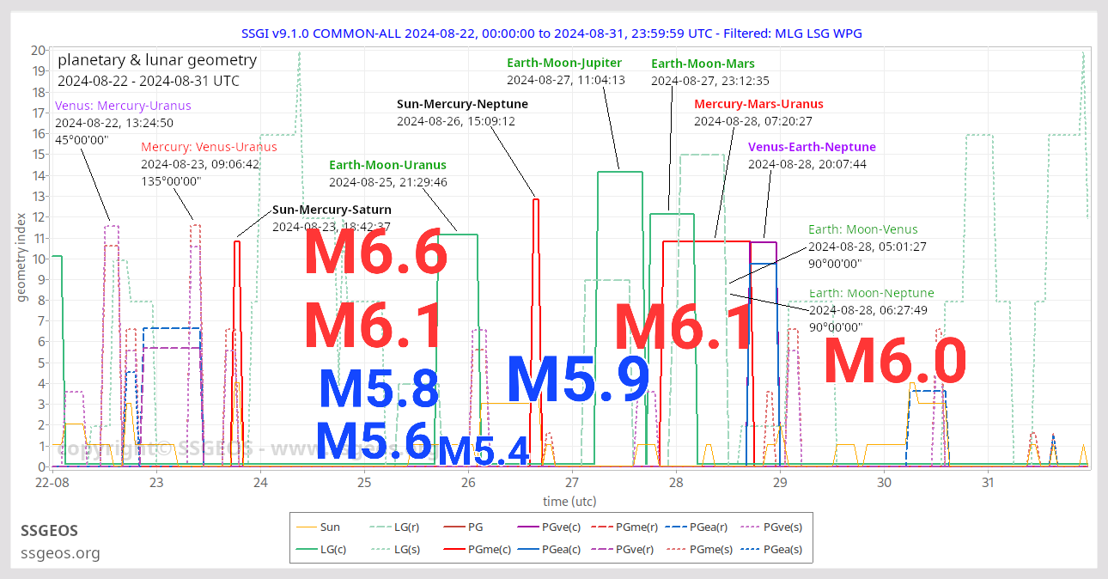Click the SSGI chart title text
This screenshot has width=1108, height=579.
click(554, 33)
